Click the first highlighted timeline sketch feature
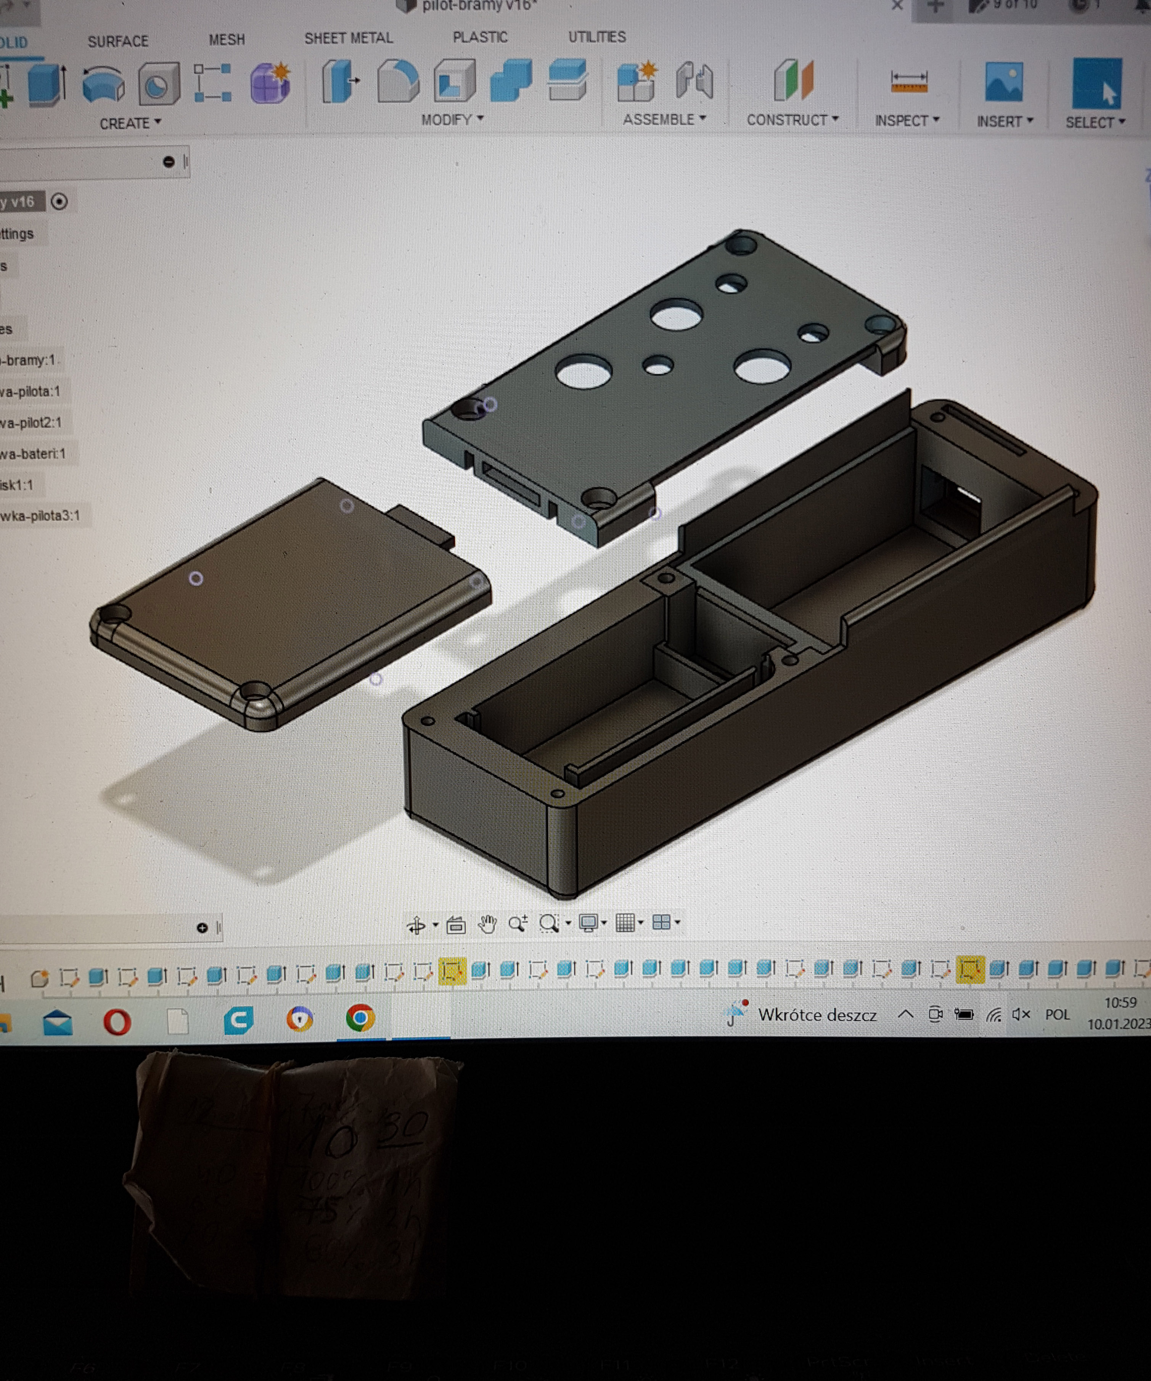This screenshot has width=1151, height=1381. (452, 971)
